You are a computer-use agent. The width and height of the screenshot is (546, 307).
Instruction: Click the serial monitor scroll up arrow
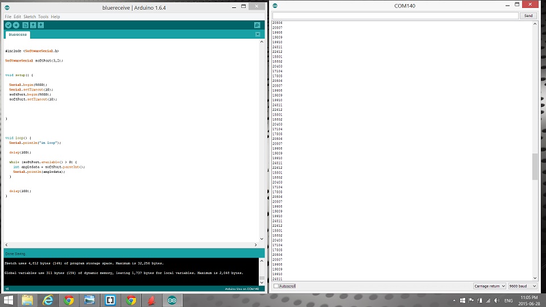pos(535,24)
